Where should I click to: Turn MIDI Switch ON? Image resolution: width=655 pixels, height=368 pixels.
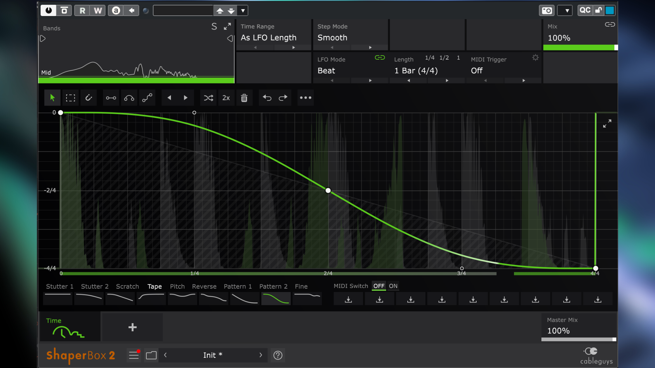click(393, 286)
